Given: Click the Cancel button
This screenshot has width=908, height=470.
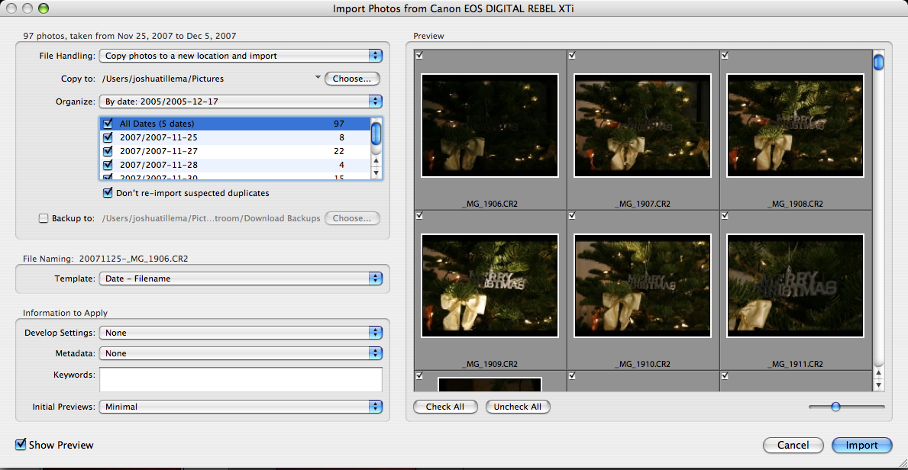Looking at the screenshot, I should [x=793, y=445].
